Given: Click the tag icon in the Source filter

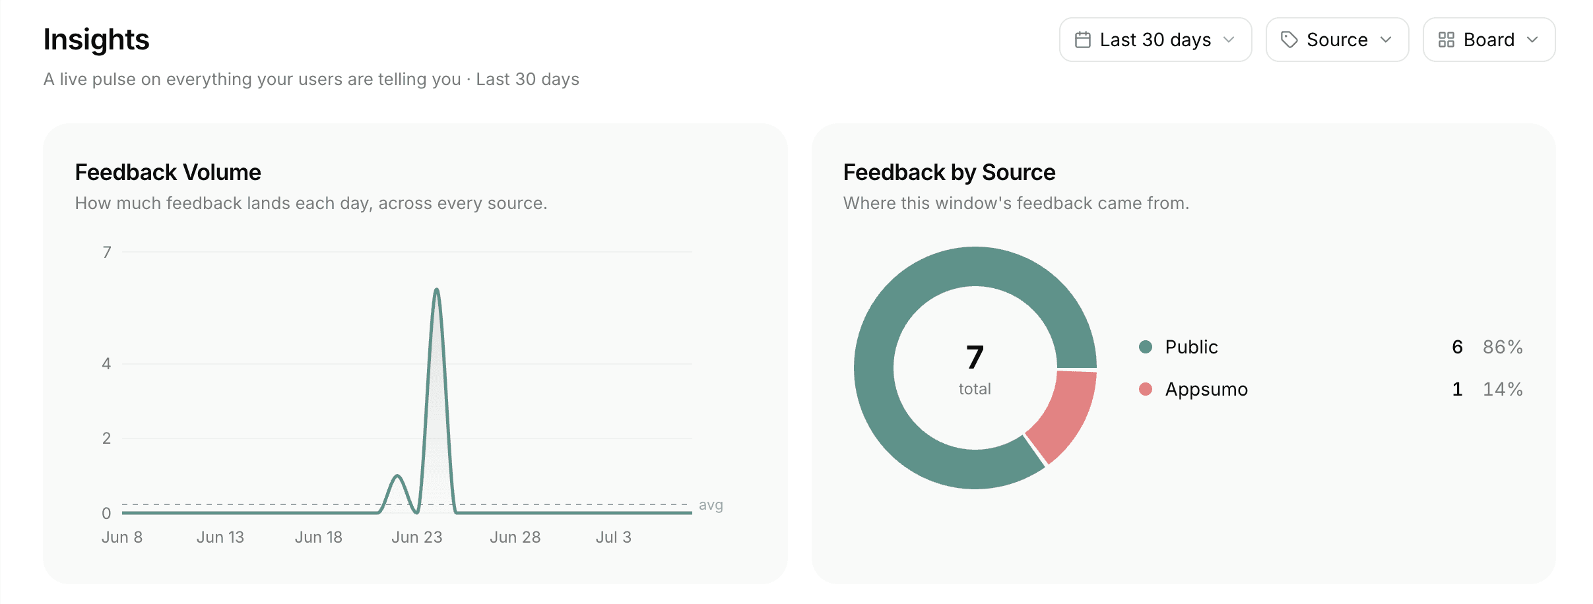Looking at the screenshot, I should pyautogui.click(x=1289, y=40).
